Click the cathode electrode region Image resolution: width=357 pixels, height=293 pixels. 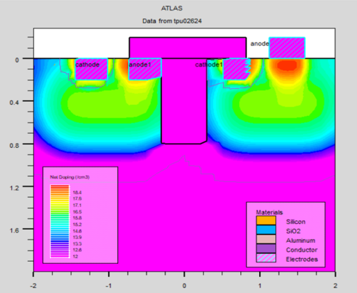pyautogui.click(x=91, y=69)
